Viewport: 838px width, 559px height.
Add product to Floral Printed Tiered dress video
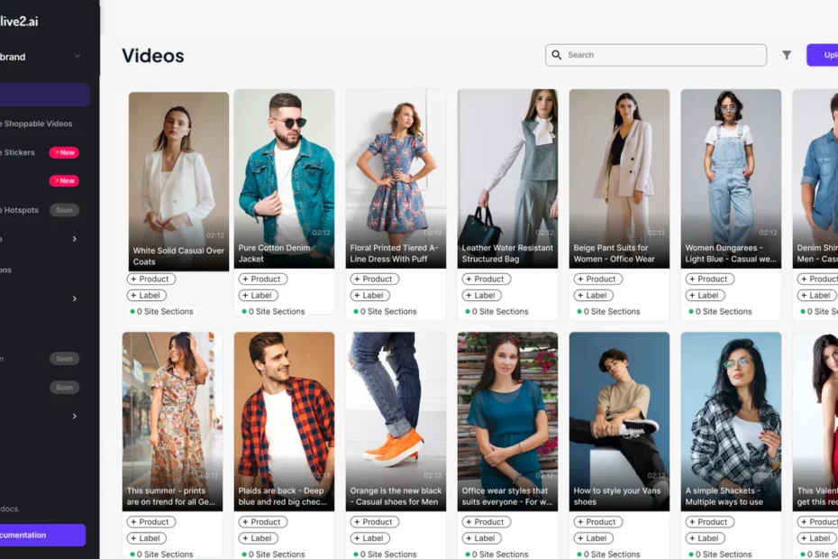point(372,279)
